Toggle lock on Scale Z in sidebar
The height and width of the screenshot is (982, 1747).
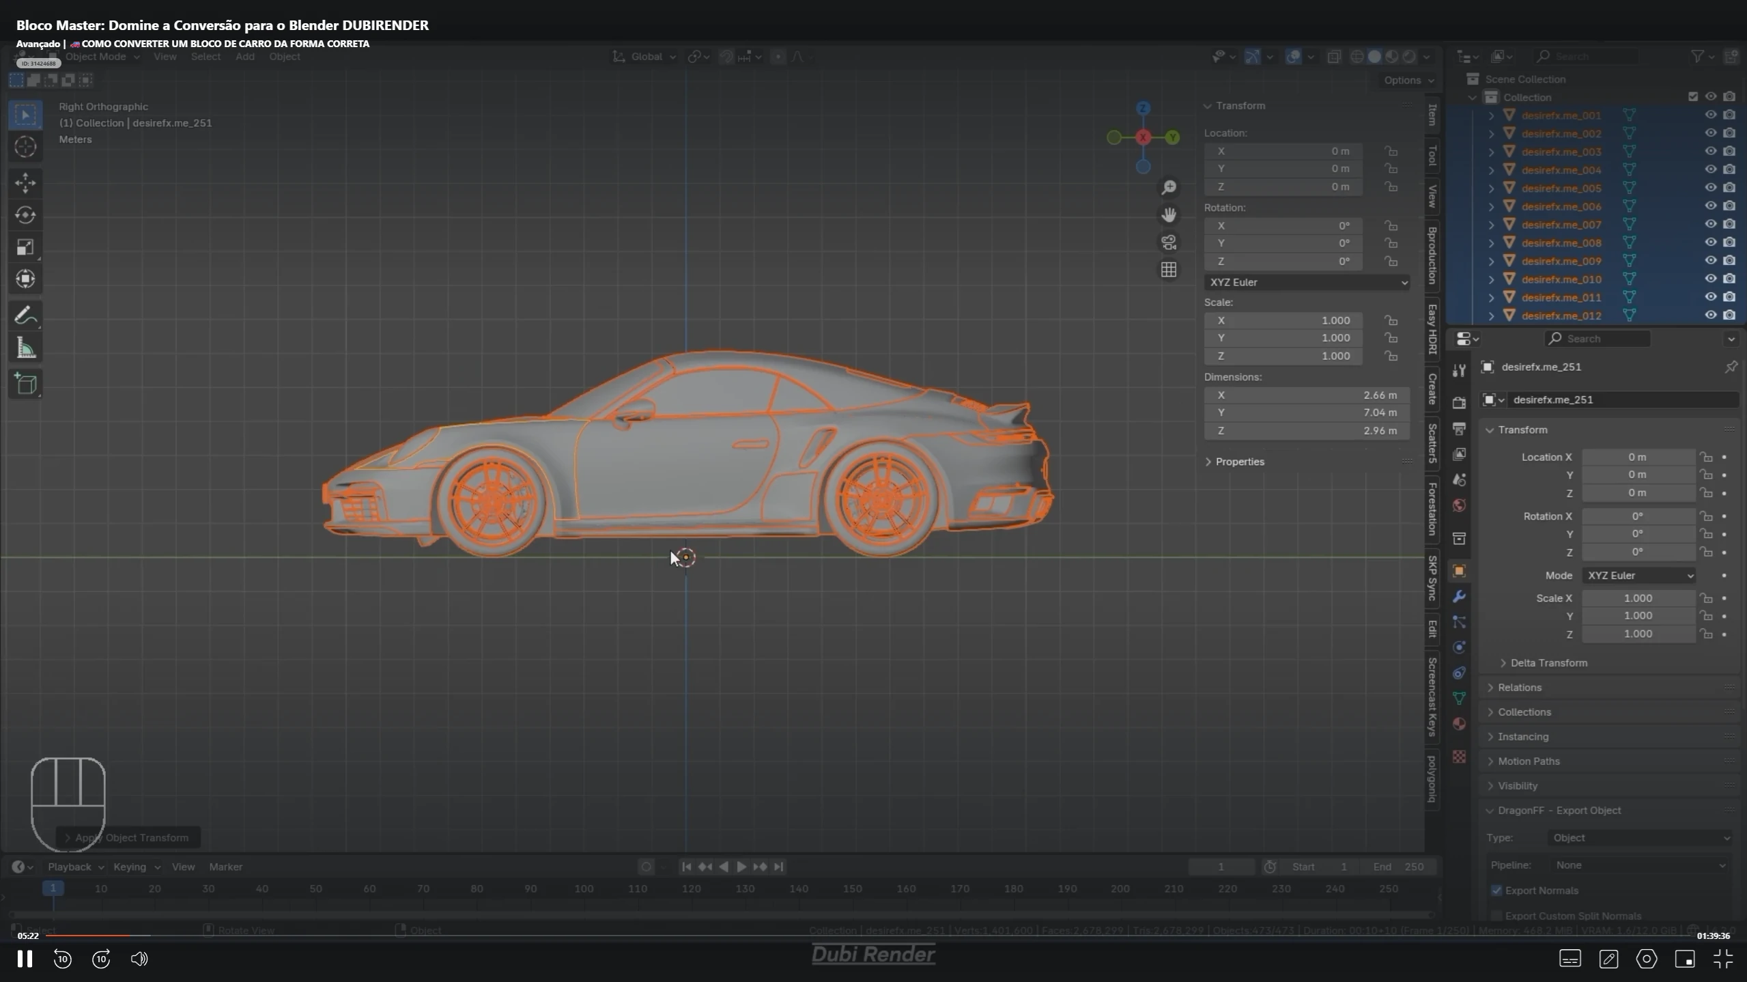click(x=1391, y=356)
